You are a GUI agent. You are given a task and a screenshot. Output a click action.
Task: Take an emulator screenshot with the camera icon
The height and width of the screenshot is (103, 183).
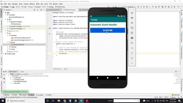pyautogui.click(x=132, y=38)
